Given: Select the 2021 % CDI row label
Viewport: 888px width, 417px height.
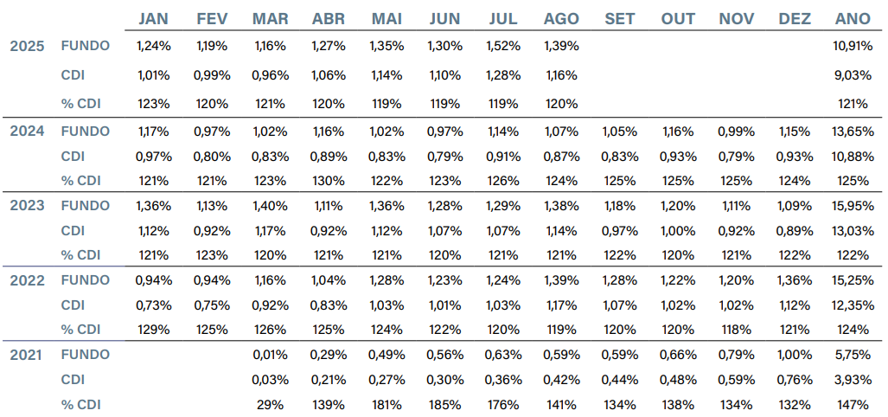Looking at the screenshot, I should (x=80, y=404).
